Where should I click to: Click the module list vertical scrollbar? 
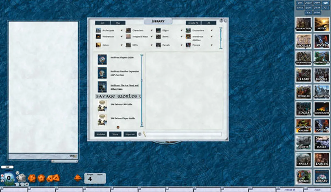(142, 91)
